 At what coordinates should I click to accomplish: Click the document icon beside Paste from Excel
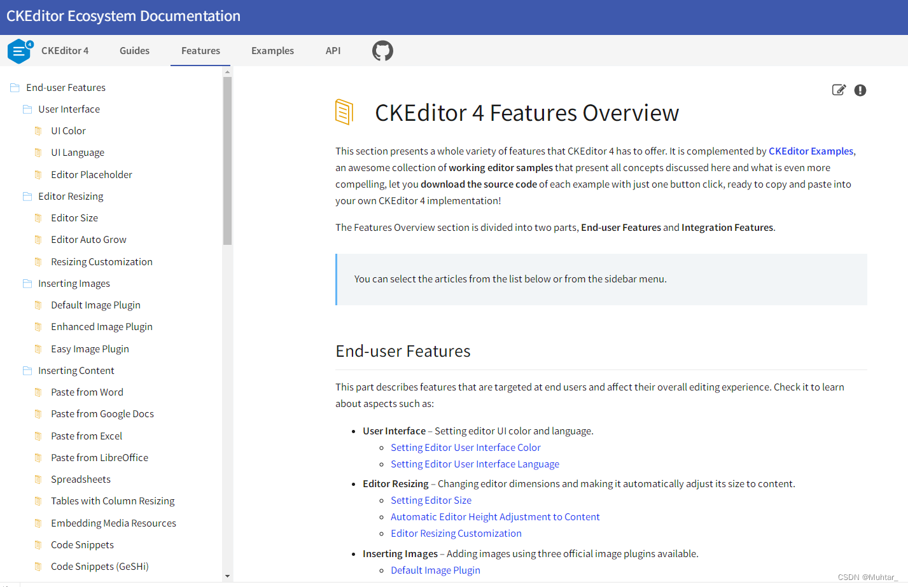pyautogui.click(x=38, y=436)
